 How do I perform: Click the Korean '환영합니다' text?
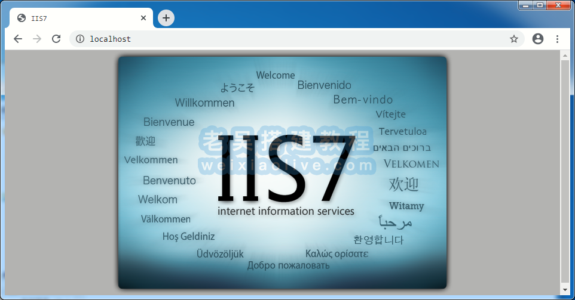378,240
